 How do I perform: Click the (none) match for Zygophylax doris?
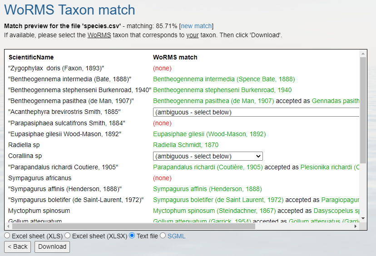[162, 69]
